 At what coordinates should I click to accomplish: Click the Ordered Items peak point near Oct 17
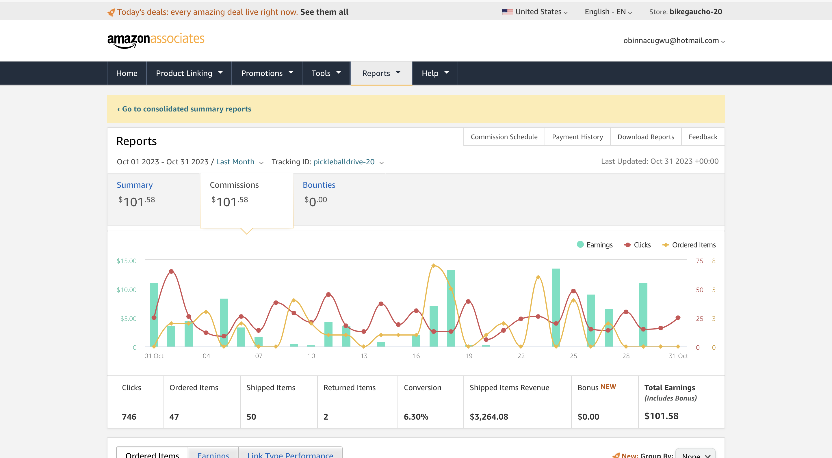click(433, 266)
